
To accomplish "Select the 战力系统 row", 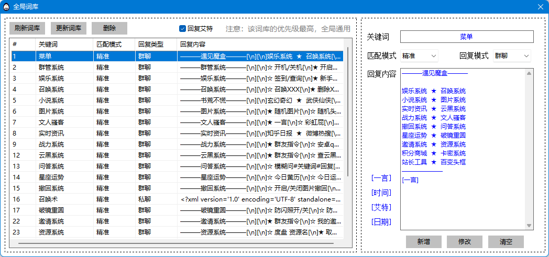I will (177, 144).
